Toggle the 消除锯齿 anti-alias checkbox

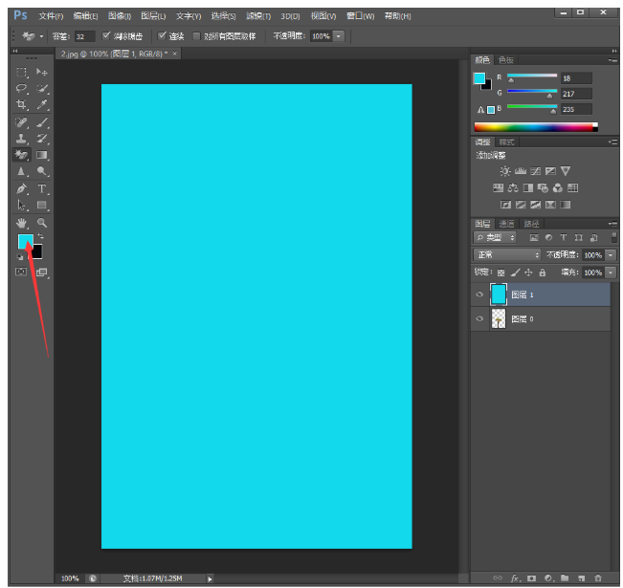click(x=106, y=35)
